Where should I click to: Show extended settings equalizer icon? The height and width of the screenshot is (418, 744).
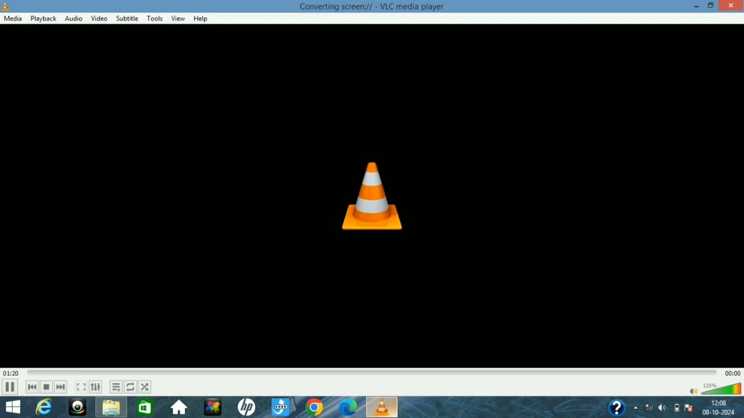[x=96, y=387]
